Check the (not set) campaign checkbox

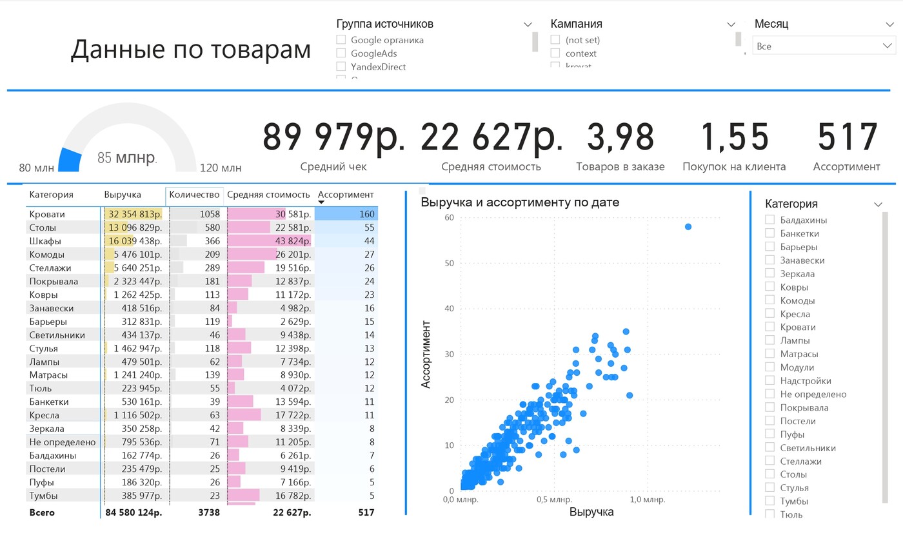(555, 40)
